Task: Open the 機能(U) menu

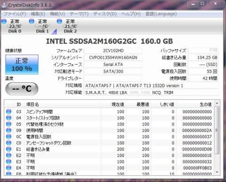Action: (57, 14)
